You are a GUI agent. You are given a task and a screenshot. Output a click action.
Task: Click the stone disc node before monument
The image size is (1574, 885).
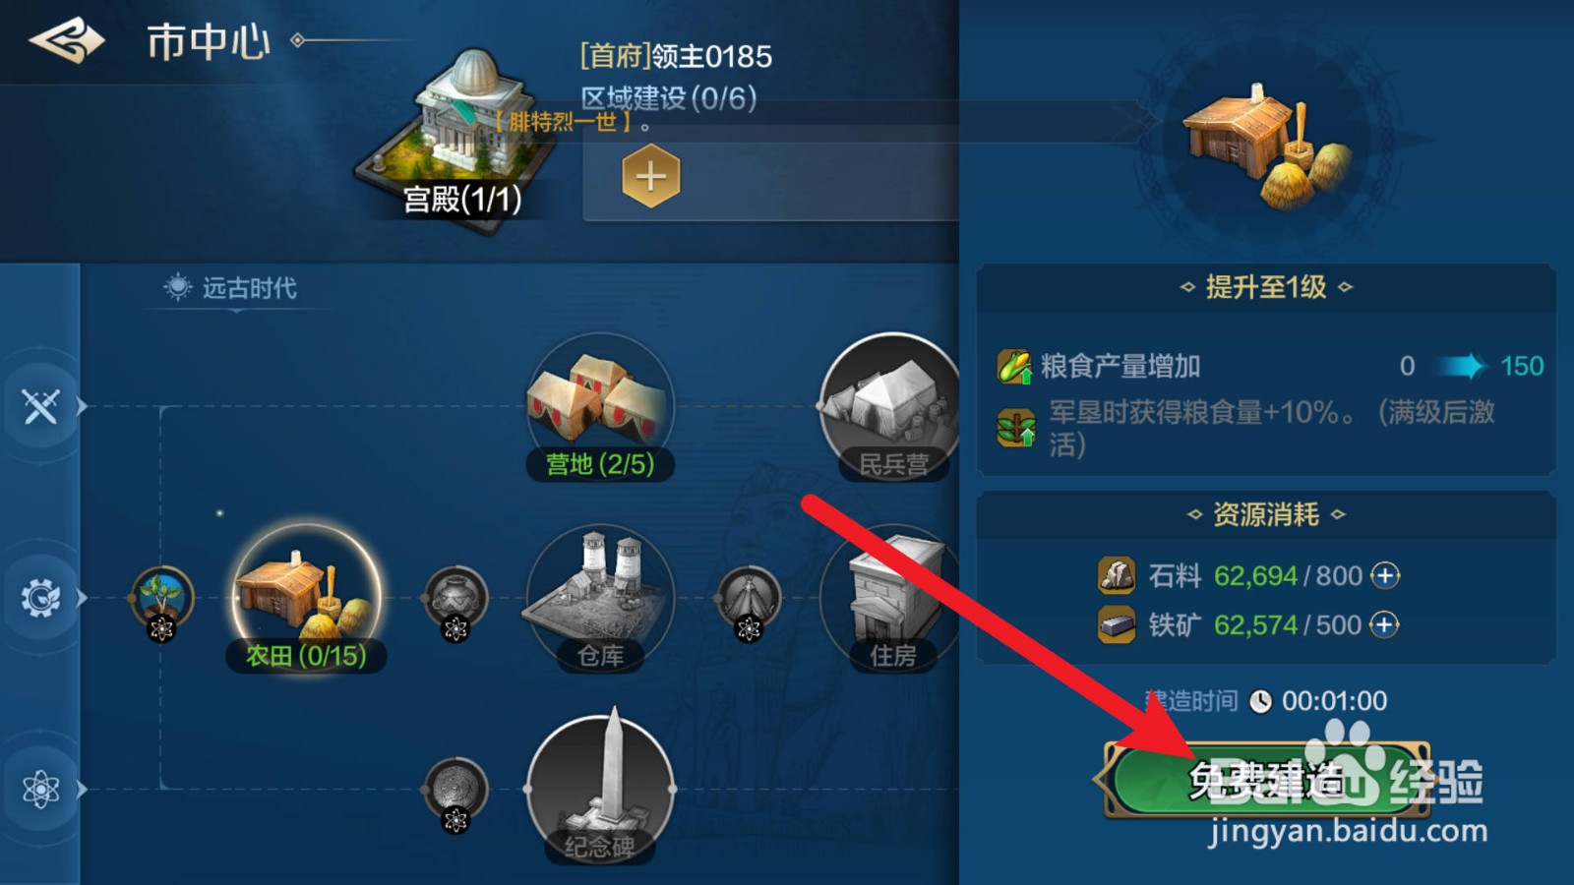click(x=455, y=791)
